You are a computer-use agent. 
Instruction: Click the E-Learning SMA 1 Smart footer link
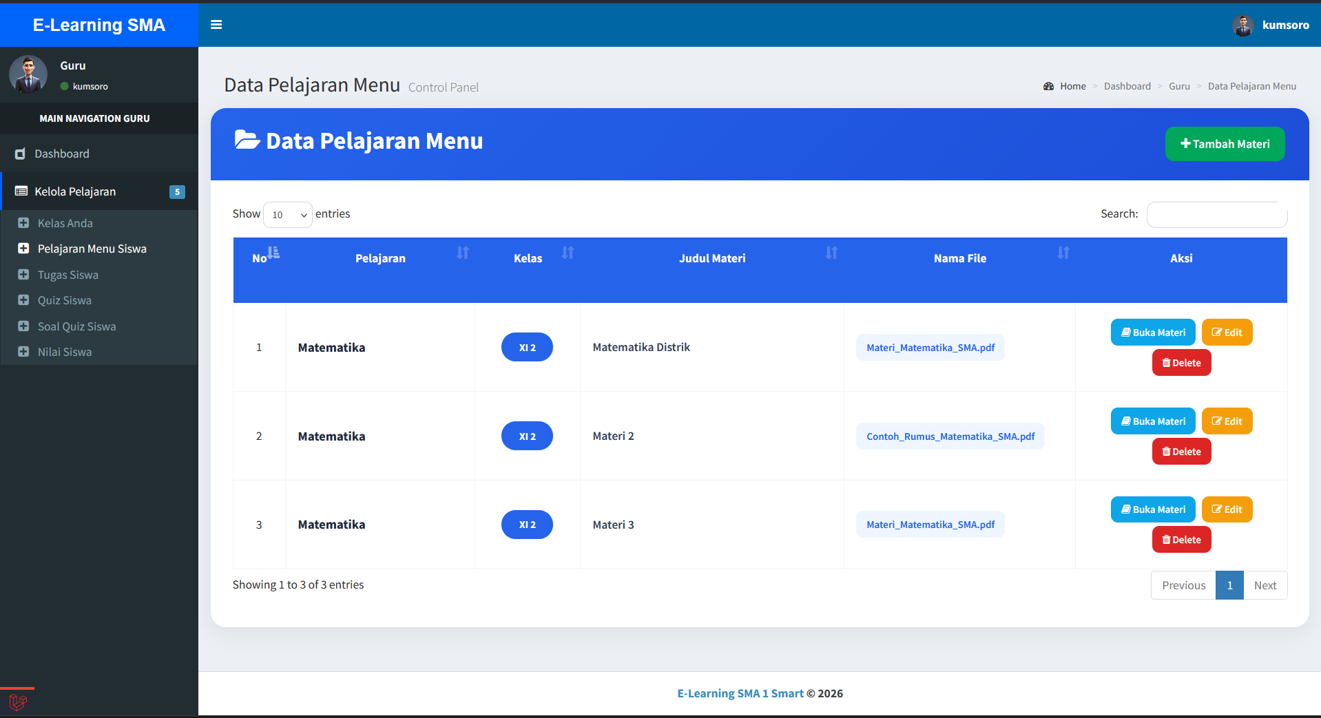click(x=740, y=693)
